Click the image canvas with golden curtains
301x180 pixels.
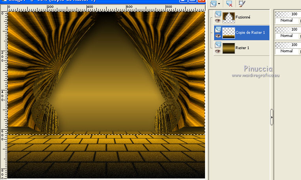[x=106, y=95]
